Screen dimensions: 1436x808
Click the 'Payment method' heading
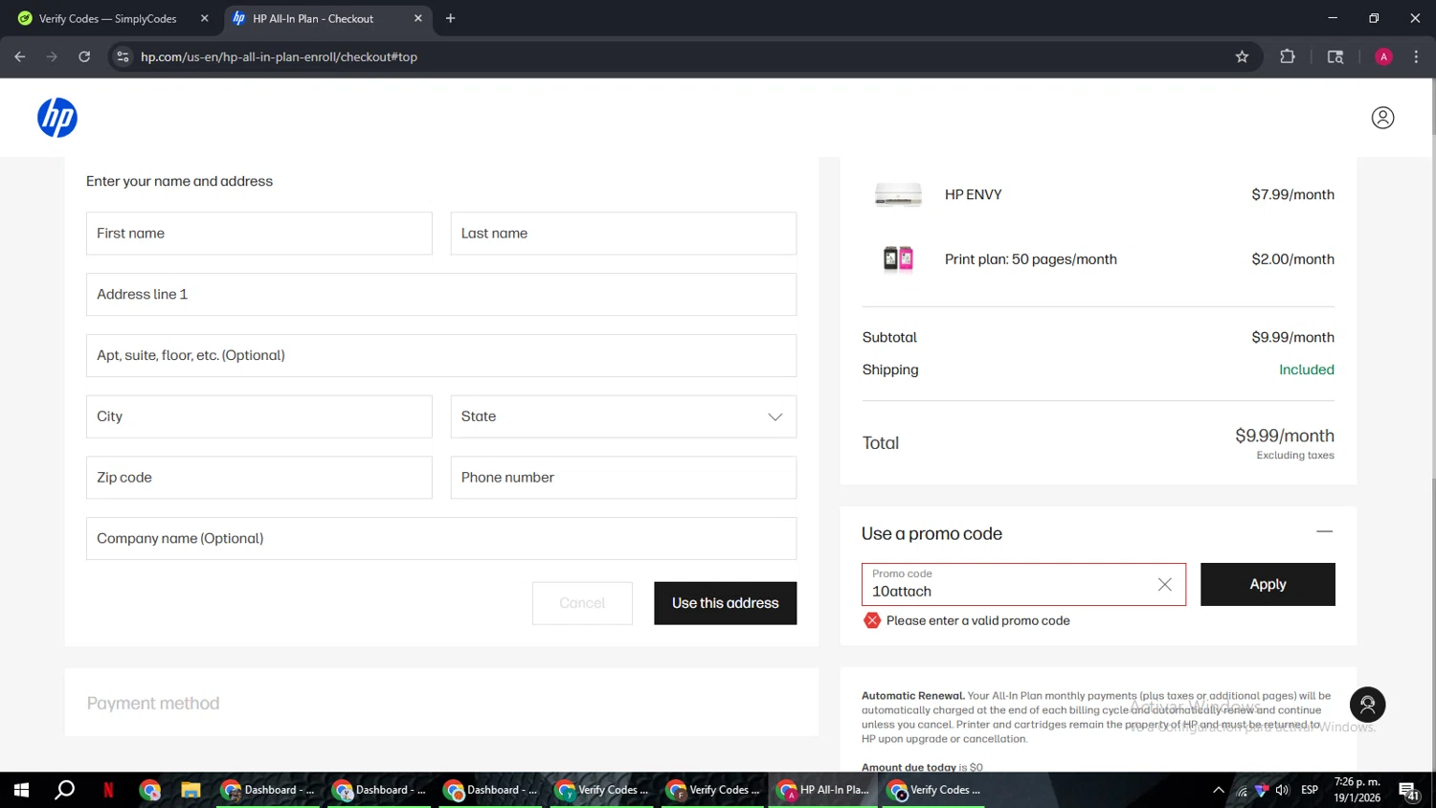pyautogui.click(x=153, y=704)
